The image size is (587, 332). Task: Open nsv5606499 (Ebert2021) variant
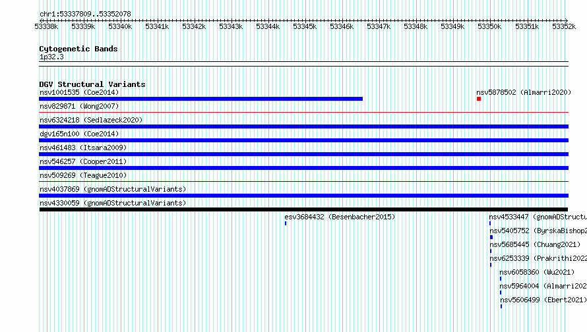[543, 300]
